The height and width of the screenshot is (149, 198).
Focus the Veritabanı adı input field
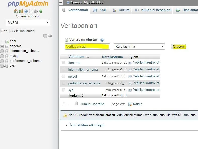(x=87, y=46)
